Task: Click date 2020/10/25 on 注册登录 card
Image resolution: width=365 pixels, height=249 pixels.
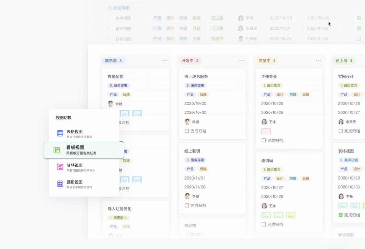Action: point(272,104)
